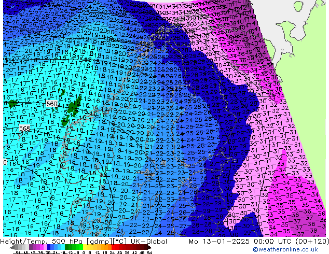Image resolution: width=329 pixels, height=254 pixels.
Task: Click the left arrow end of the color scale
Action: (12, 248)
